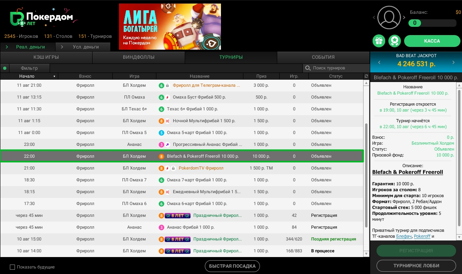Click left arrow beside the avatar
462x274 pixels.
coord(374,17)
